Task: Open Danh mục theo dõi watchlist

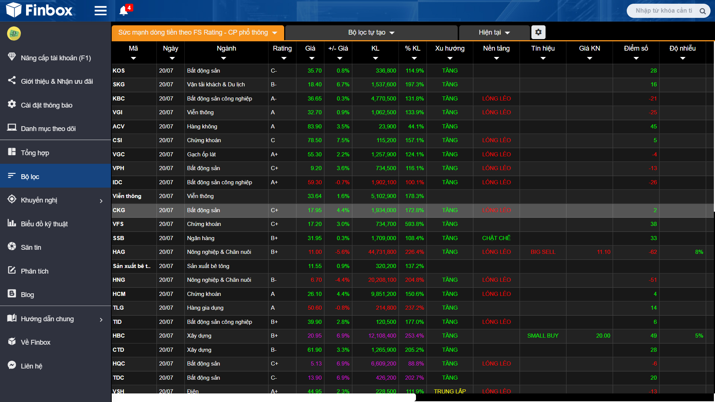Action: (48, 128)
